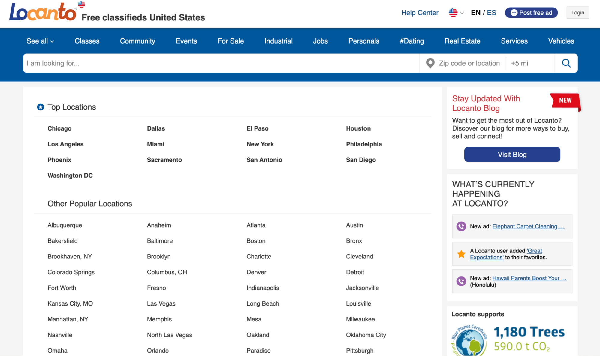The image size is (600, 356).
Task: Click the star icon beside Top Locations
Action: [40, 107]
